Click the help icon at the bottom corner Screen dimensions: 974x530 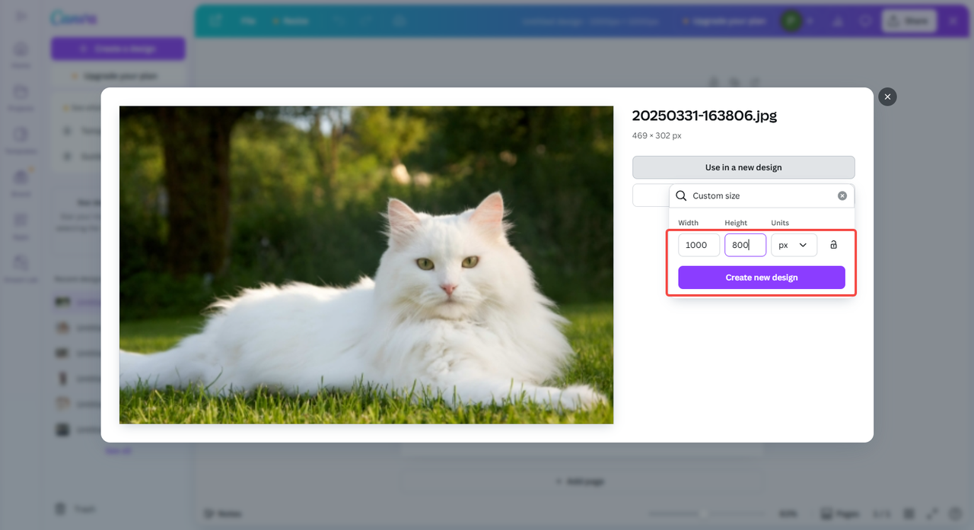click(954, 513)
